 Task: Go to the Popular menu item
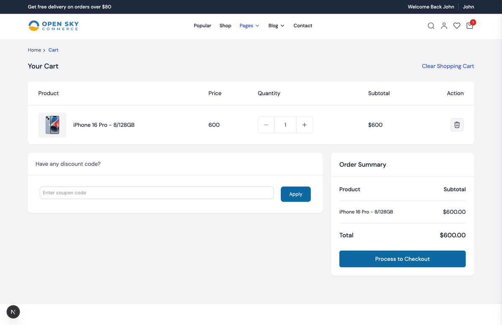point(202,26)
